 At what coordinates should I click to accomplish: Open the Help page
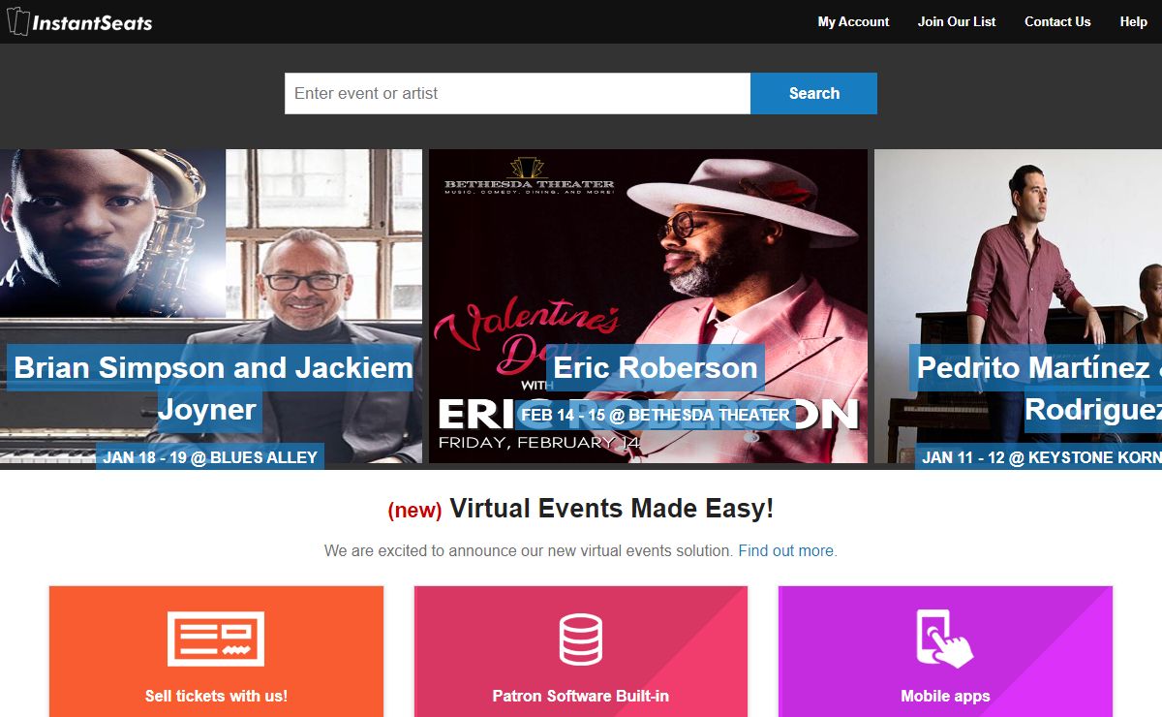pyautogui.click(x=1133, y=21)
